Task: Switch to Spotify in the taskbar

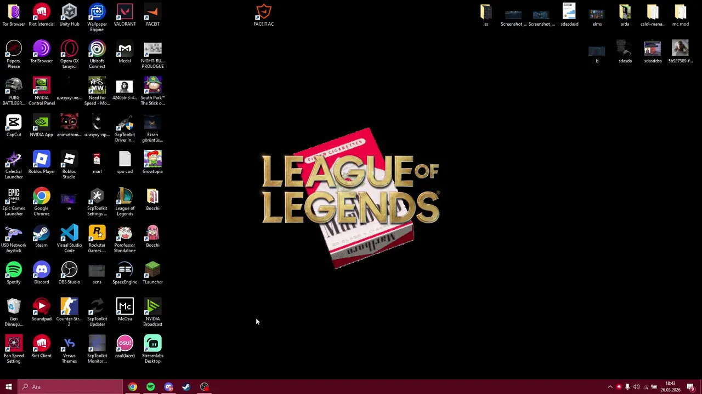Action: pos(150,387)
